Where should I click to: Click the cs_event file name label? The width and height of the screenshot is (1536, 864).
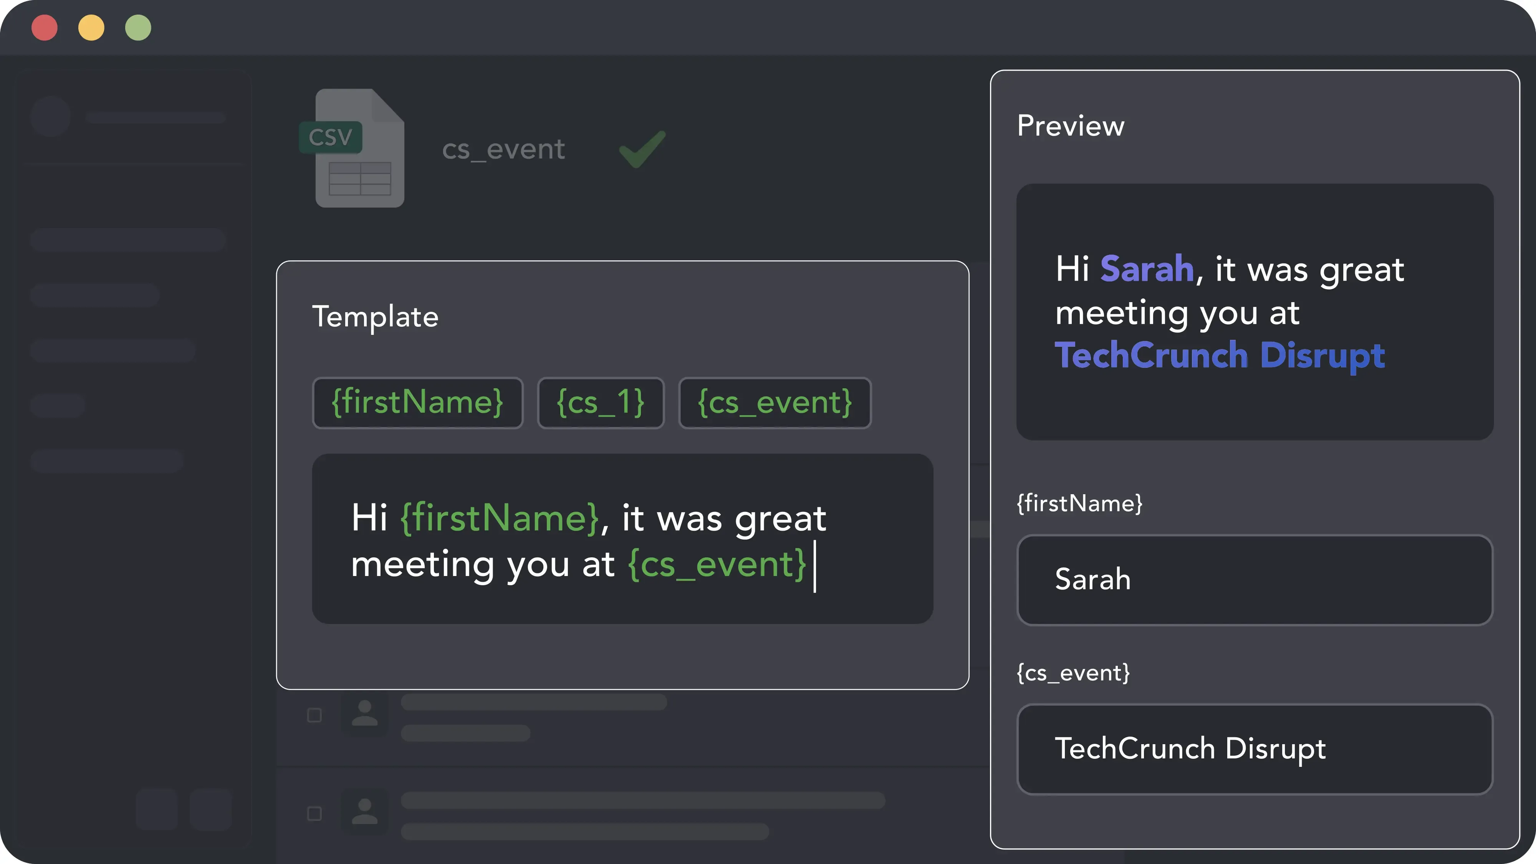point(503,149)
